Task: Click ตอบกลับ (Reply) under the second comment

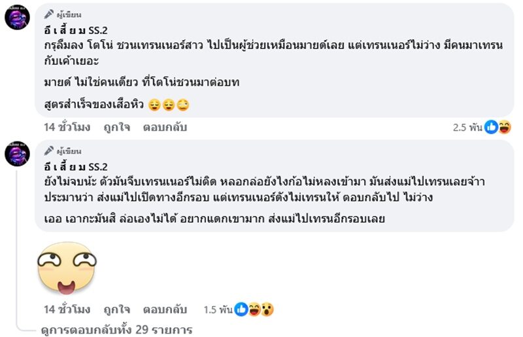Action: tap(165, 310)
